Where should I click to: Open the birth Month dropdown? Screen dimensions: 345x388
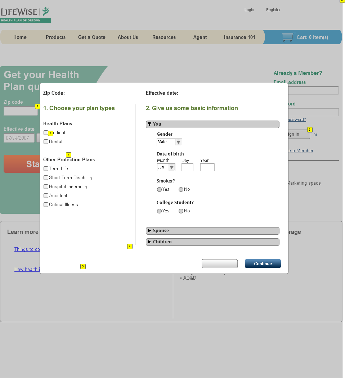click(166, 167)
